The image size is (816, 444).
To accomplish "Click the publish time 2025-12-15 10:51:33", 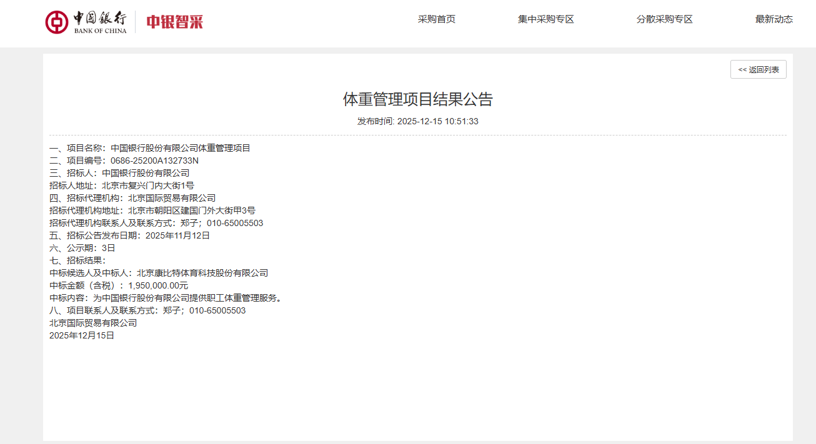I will [x=438, y=121].
